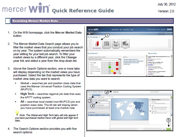Screen dimensions: 178x137
Task: Click the Edit My Profile link
Action: pos(127,64)
